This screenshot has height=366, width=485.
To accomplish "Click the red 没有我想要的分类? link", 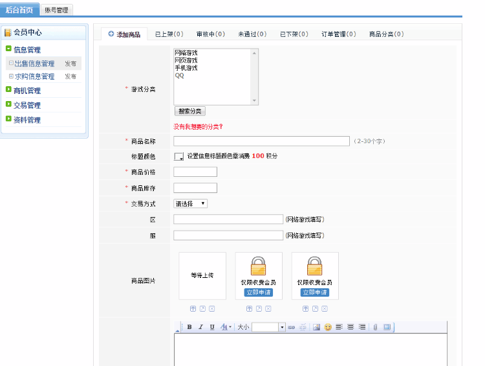I will (198, 126).
